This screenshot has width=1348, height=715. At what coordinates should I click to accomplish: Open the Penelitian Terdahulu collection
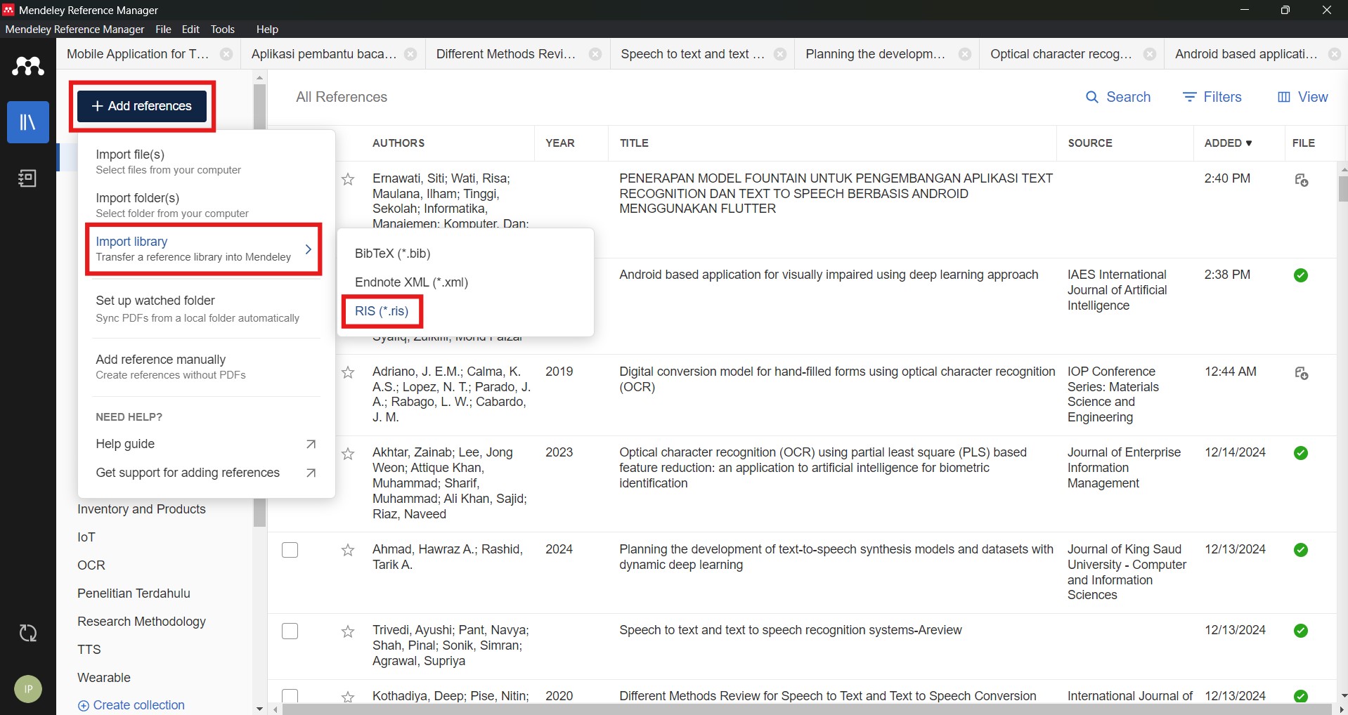134,593
